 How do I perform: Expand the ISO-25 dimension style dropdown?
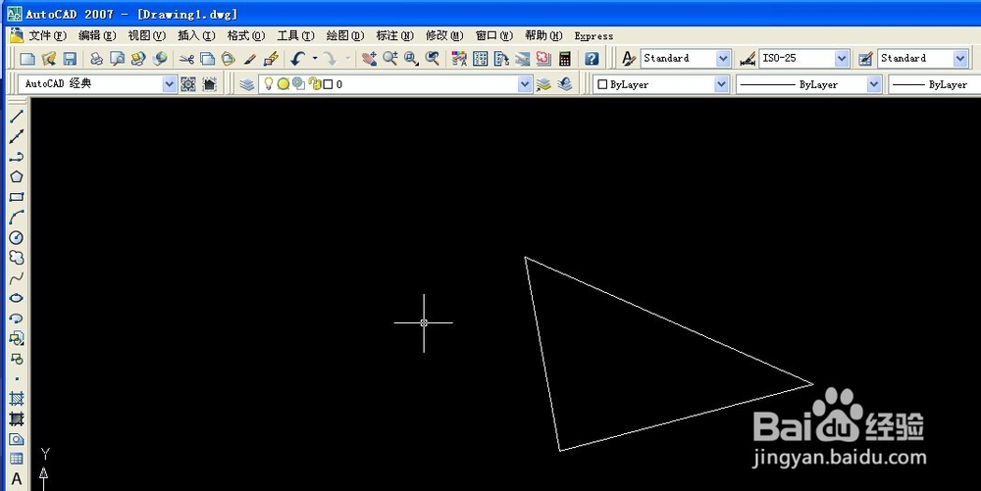point(842,59)
